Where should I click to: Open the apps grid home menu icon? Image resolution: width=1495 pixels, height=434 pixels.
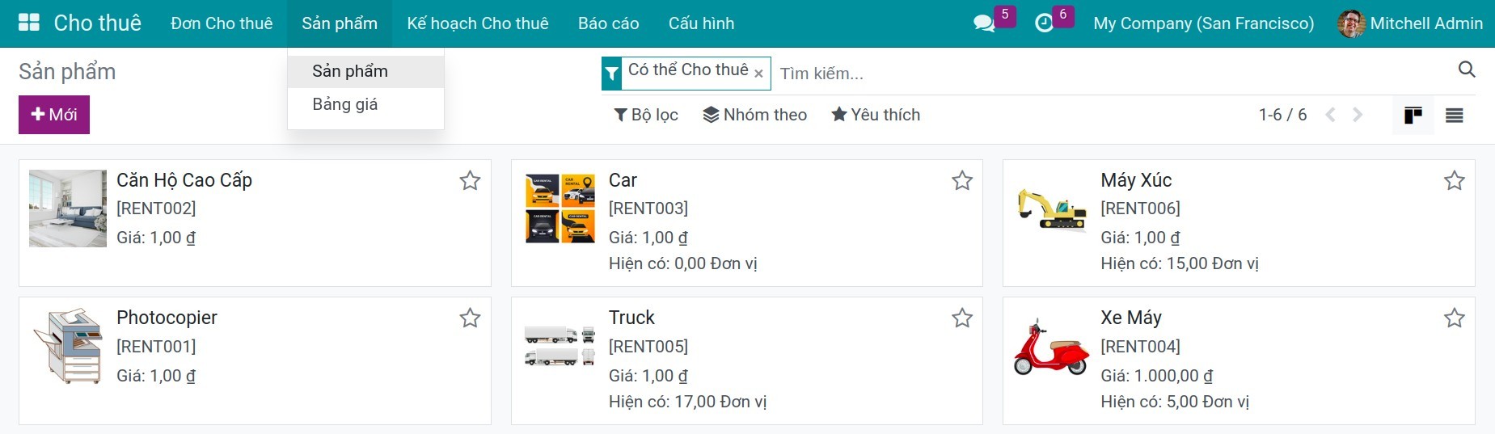coord(28,23)
